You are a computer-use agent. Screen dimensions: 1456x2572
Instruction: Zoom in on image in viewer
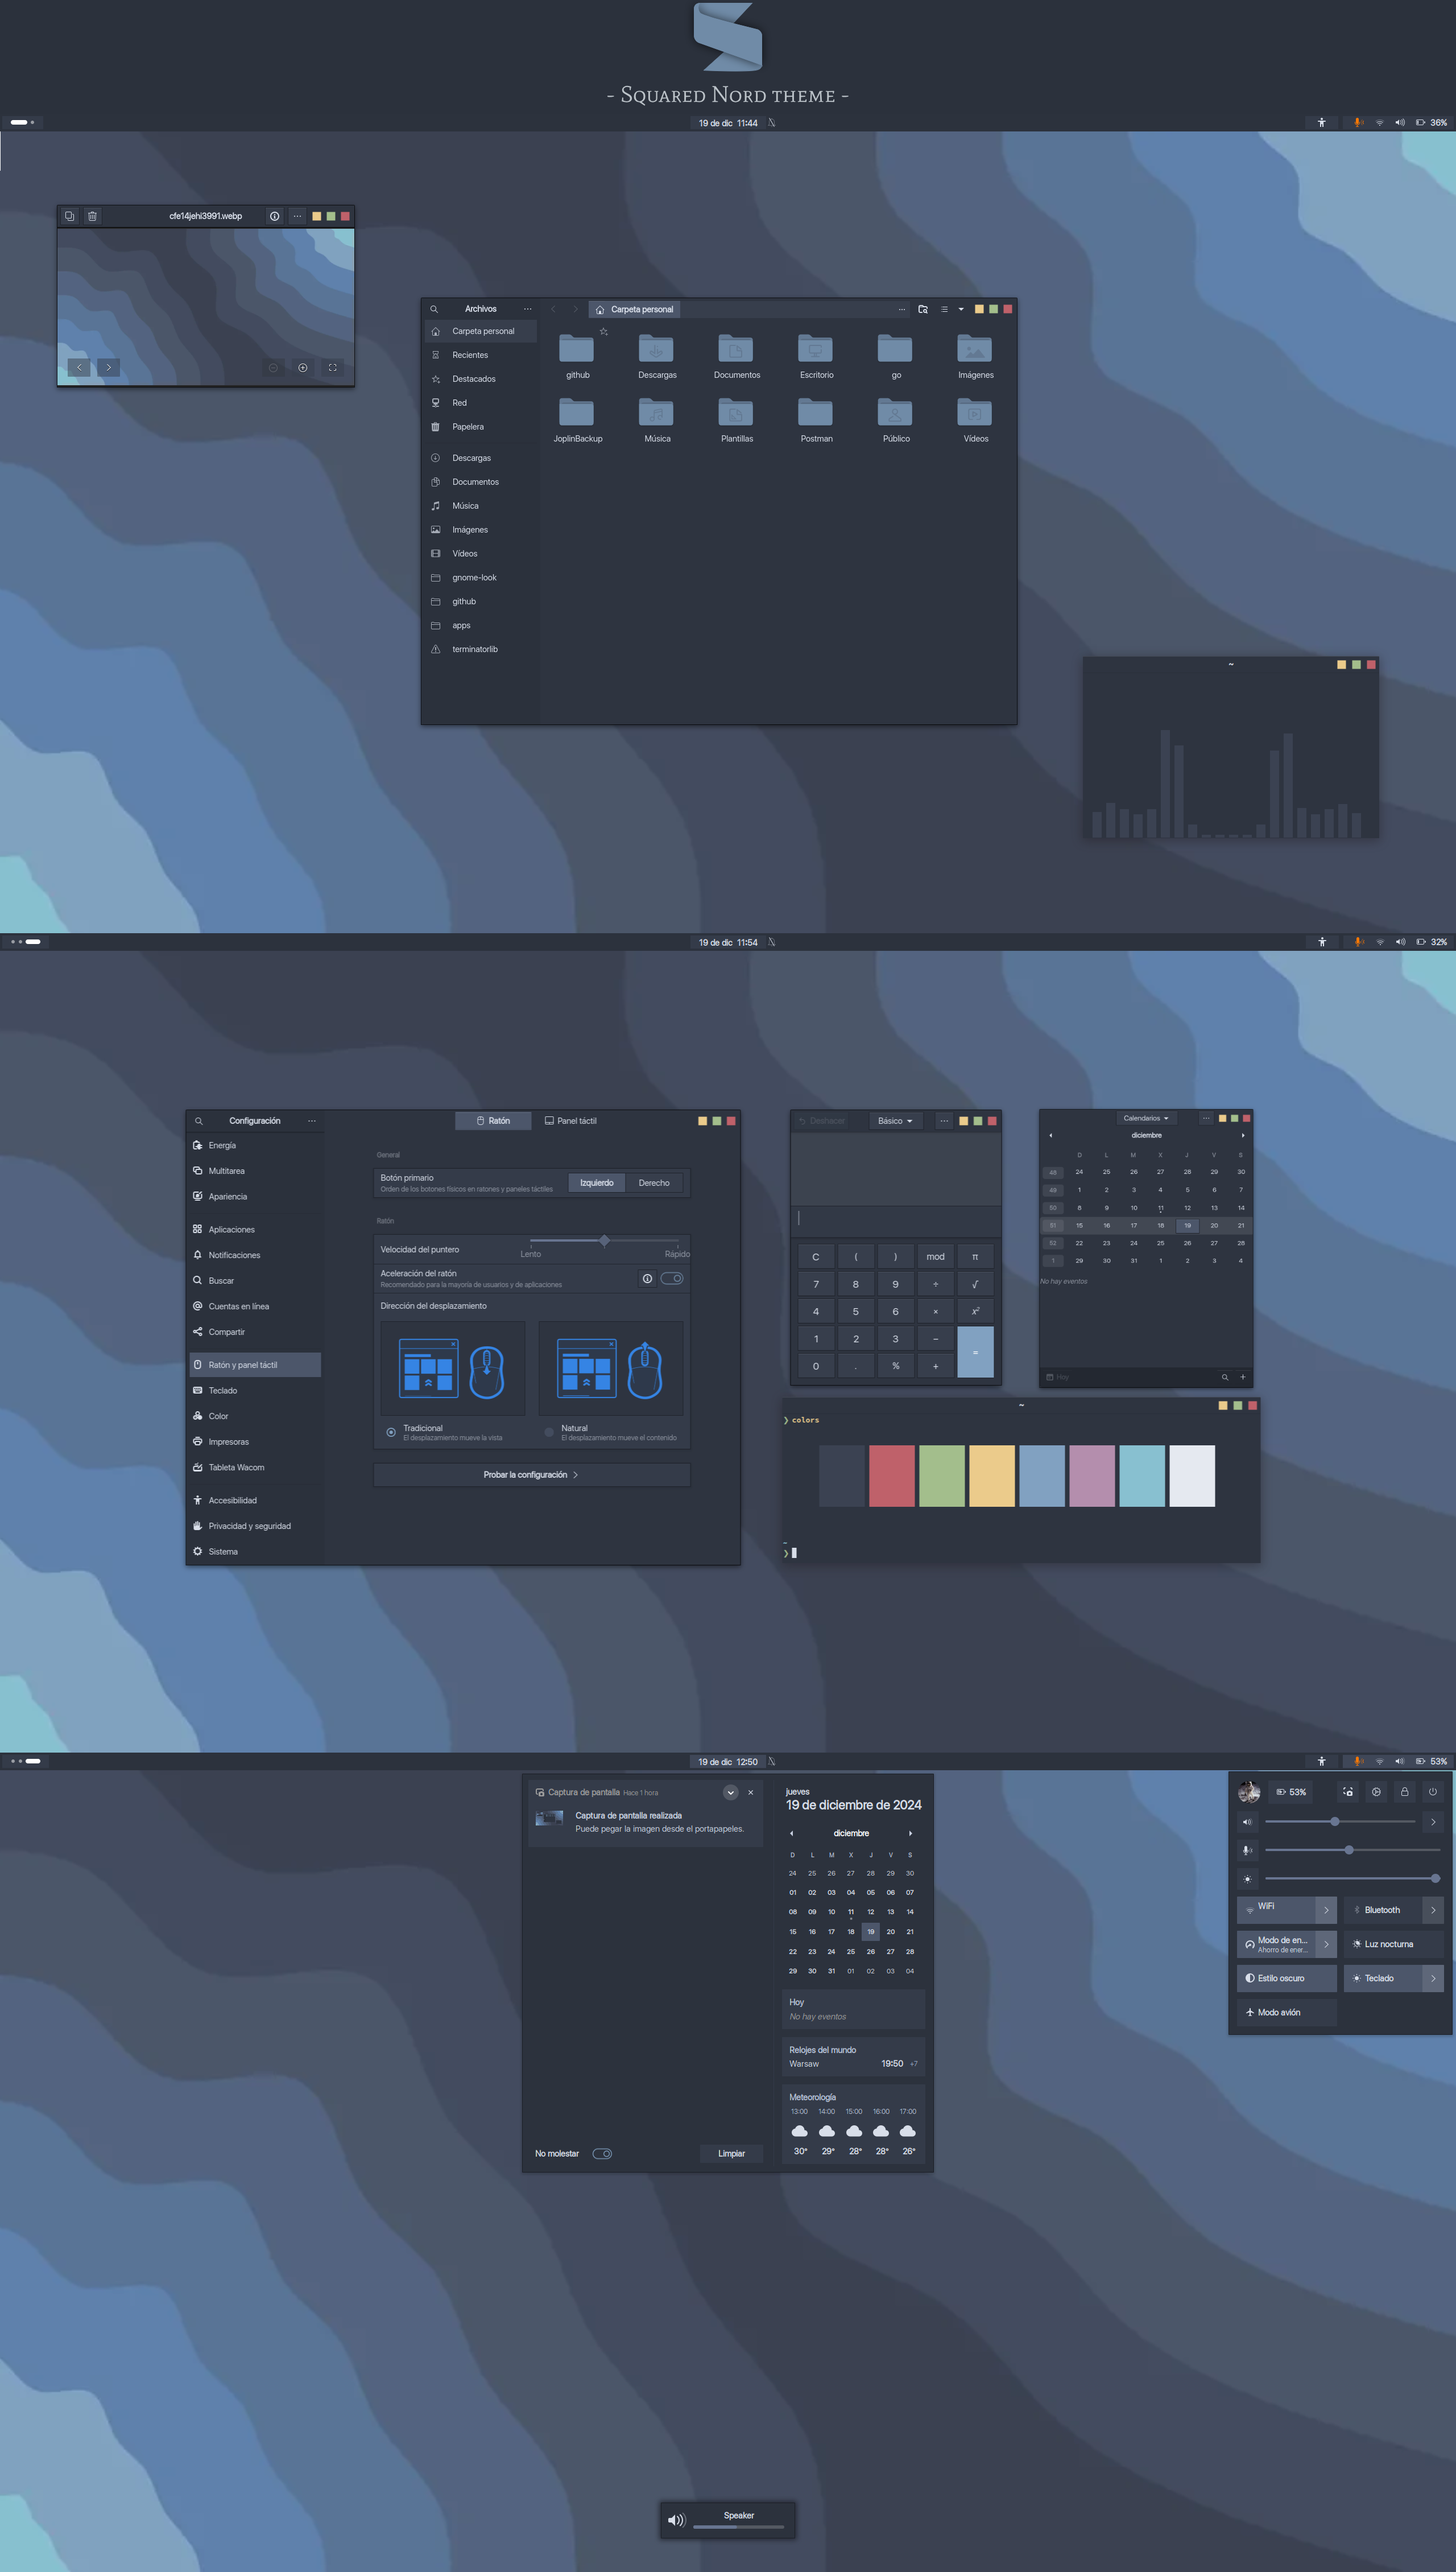pyautogui.click(x=303, y=368)
